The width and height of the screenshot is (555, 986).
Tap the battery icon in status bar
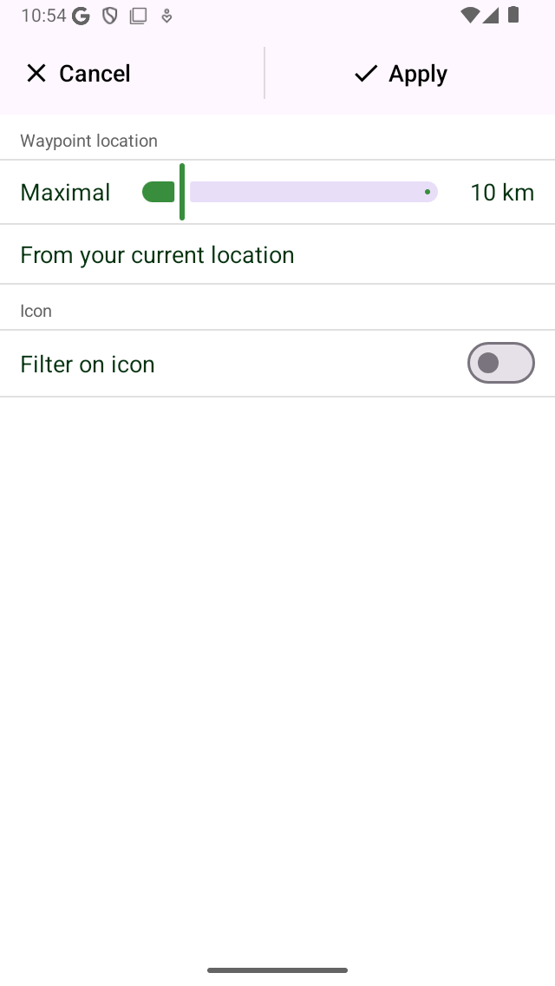click(x=513, y=15)
